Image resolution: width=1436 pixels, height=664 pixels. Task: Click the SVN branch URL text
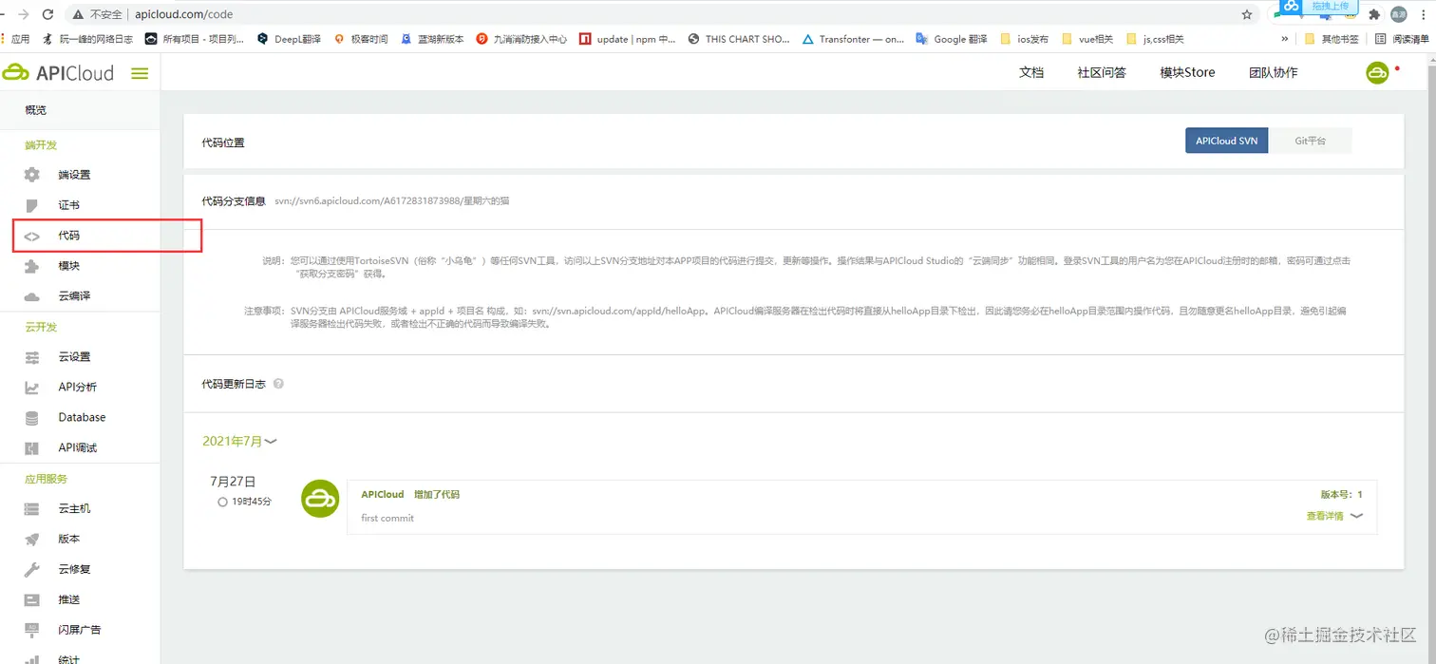[392, 200]
